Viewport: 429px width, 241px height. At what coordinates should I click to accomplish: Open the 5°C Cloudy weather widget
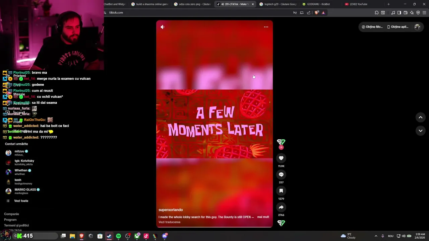coord(348,236)
